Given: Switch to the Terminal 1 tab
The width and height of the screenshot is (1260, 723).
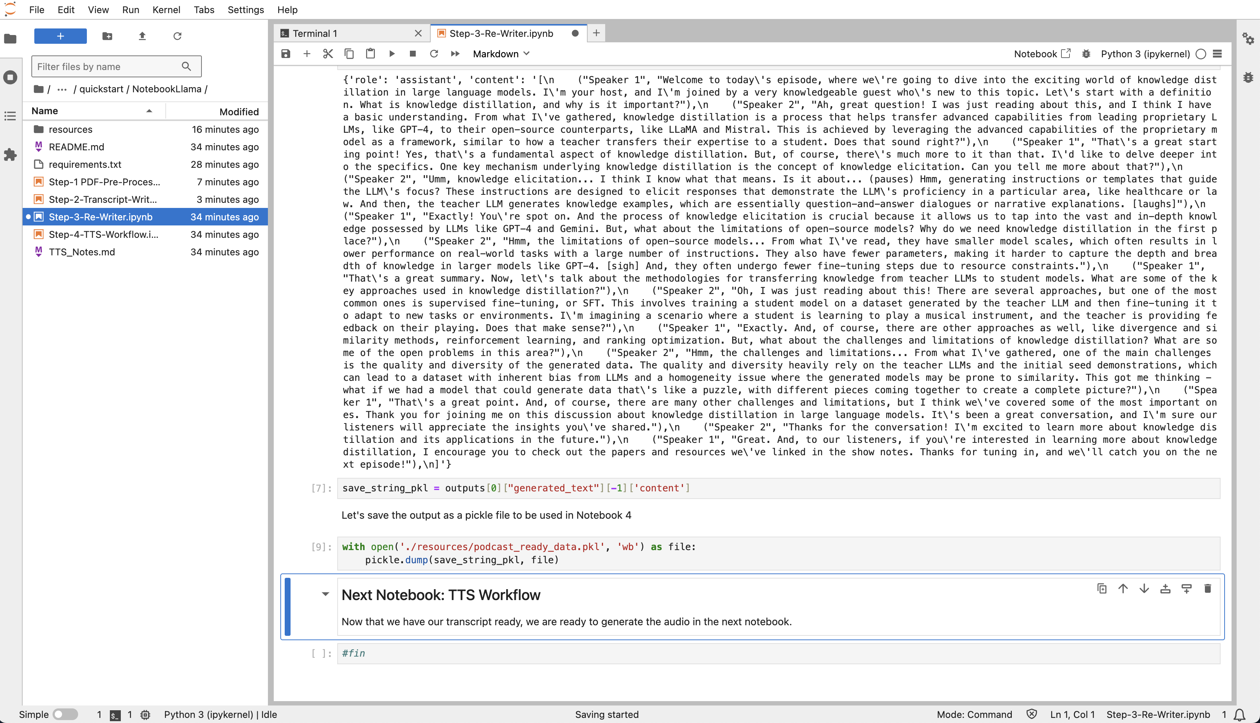Looking at the screenshot, I should click(x=314, y=33).
